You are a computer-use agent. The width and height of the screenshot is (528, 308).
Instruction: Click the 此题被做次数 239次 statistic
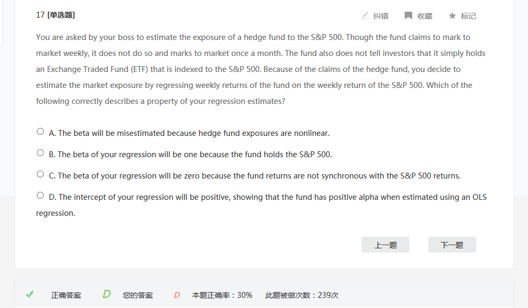point(302,295)
